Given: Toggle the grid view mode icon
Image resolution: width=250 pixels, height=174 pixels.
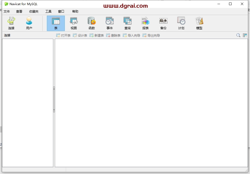Looking at the screenshot, I should coord(245,35).
